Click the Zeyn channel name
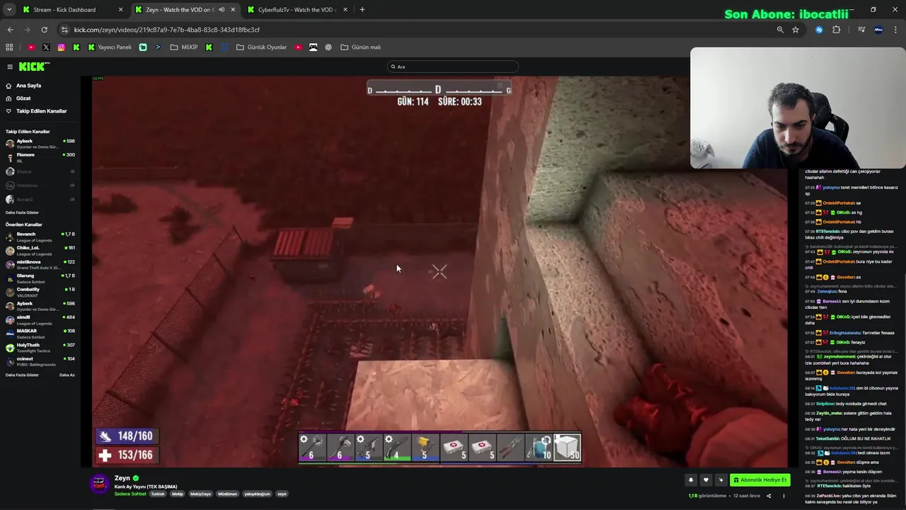 tap(122, 478)
